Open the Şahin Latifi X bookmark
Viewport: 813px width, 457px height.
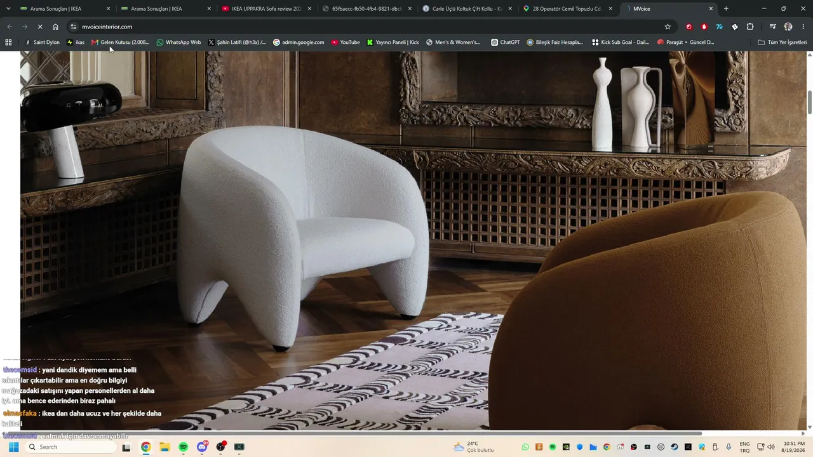click(x=237, y=43)
